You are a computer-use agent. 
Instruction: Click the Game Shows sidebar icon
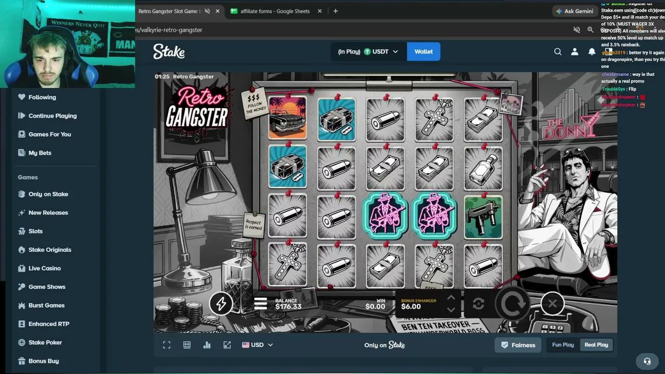pyautogui.click(x=21, y=287)
